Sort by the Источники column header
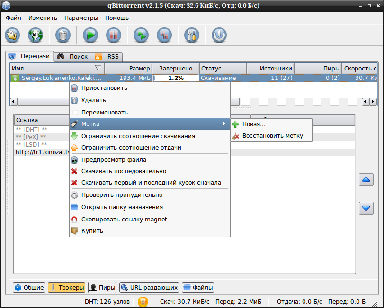 point(270,69)
